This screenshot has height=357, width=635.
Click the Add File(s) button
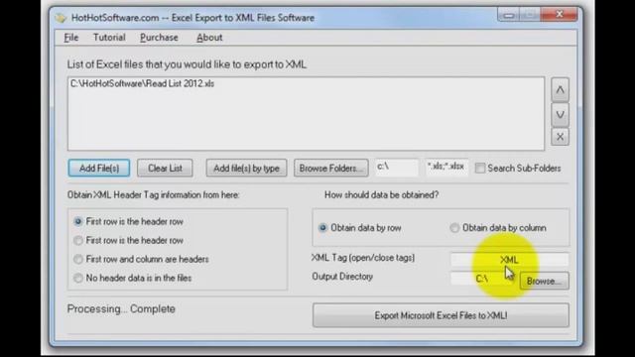(x=99, y=168)
